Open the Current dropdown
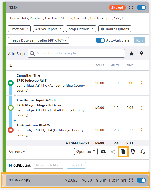 [17, 152]
